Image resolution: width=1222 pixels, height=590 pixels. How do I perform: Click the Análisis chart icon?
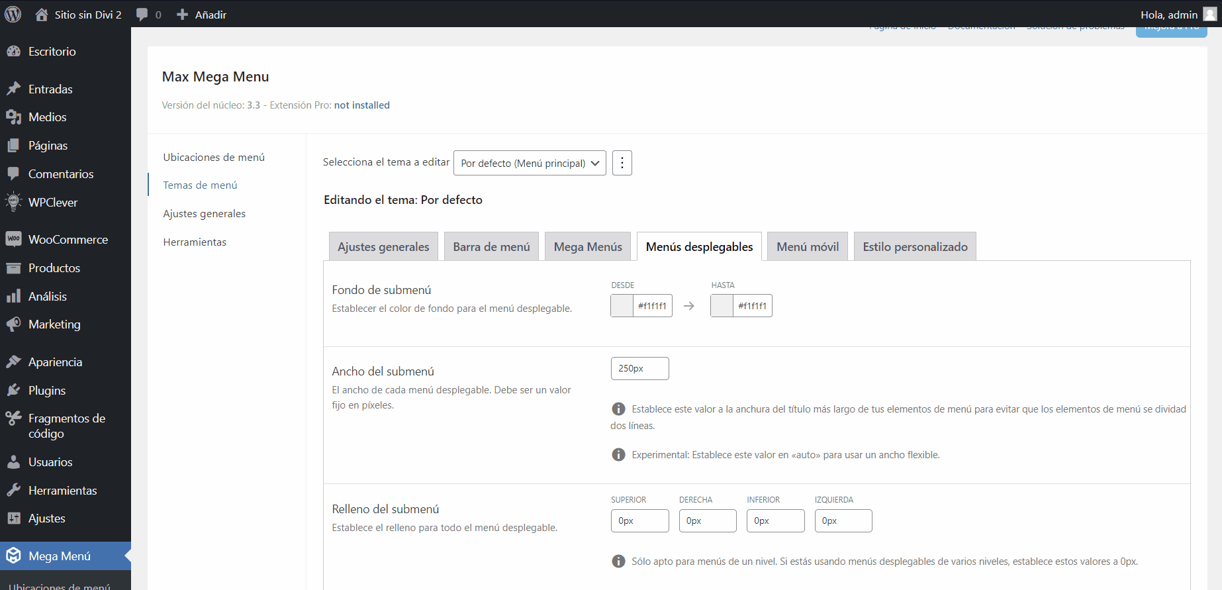tap(13, 296)
